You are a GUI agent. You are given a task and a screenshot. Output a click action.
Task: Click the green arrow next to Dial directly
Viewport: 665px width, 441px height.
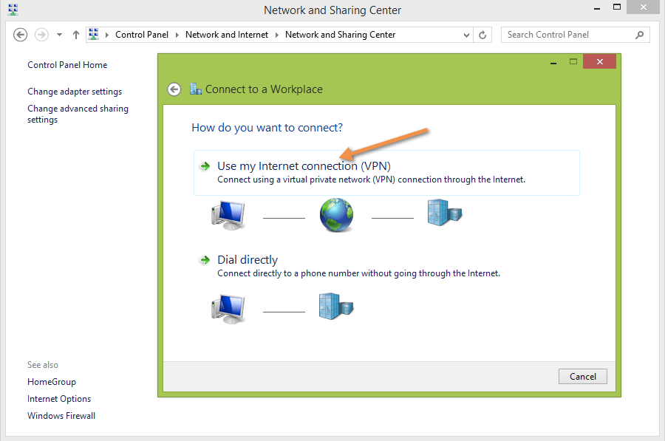pos(205,260)
